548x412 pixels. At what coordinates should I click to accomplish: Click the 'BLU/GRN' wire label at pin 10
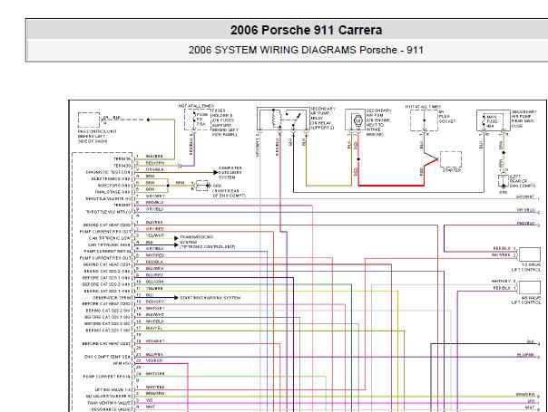click(154, 282)
